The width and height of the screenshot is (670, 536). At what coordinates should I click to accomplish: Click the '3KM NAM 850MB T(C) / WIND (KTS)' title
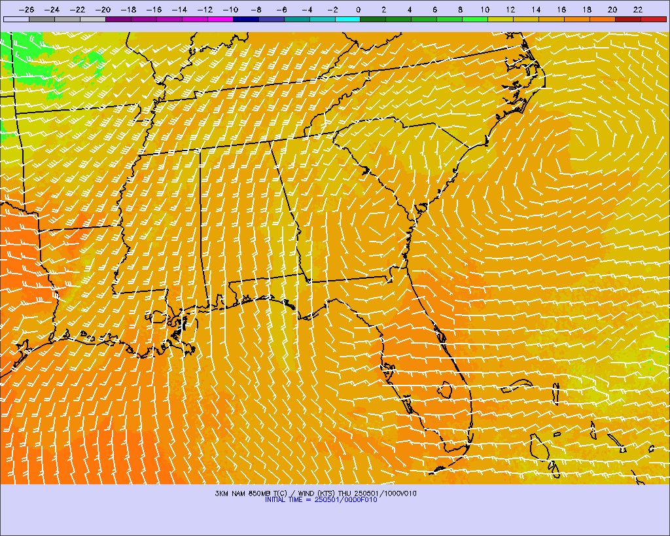coord(275,493)
